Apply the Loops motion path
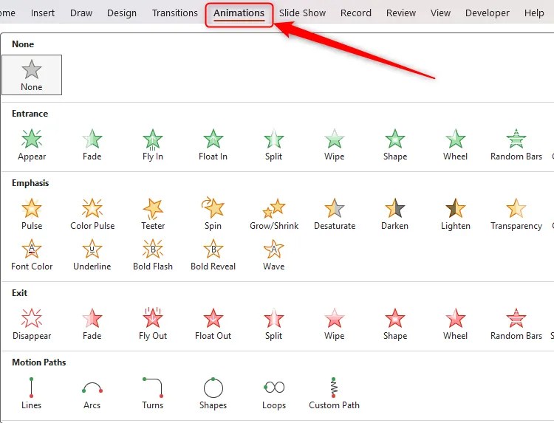The image size is (554, 423). (274, 393)
